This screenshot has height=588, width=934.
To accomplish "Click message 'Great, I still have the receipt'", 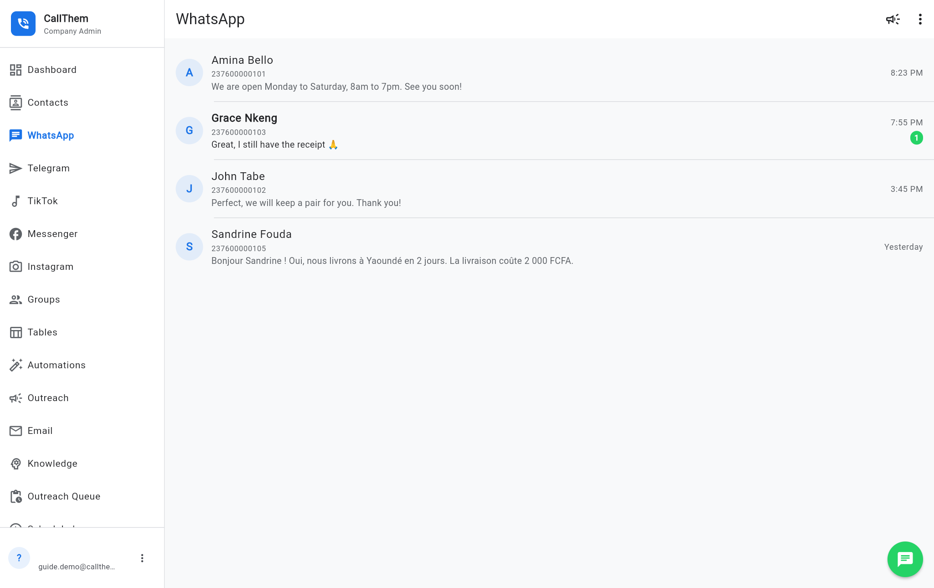I will (274, 144).
